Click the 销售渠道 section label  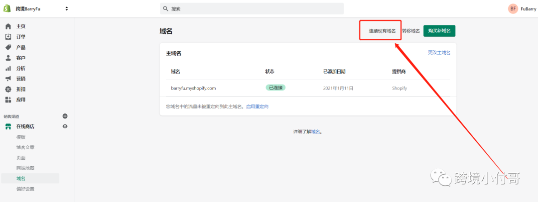11,116
